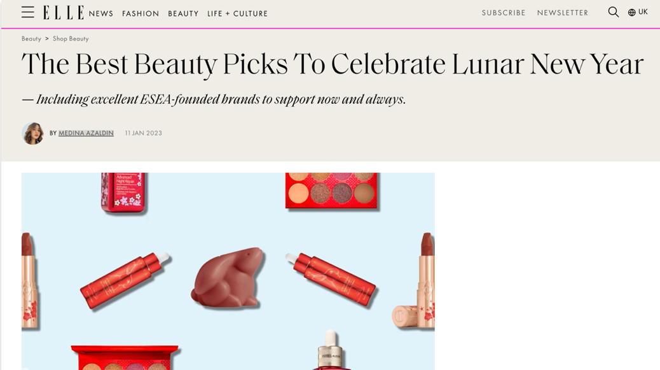Open the FASHION section
This screenshot has height=370, width=660.
(141, 13)
